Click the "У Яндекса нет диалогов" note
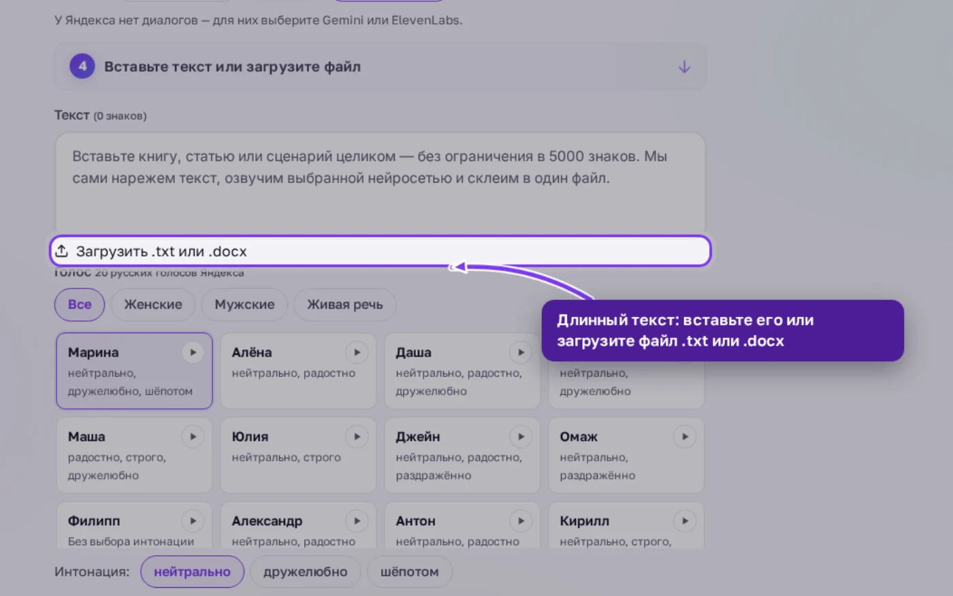 259,20
